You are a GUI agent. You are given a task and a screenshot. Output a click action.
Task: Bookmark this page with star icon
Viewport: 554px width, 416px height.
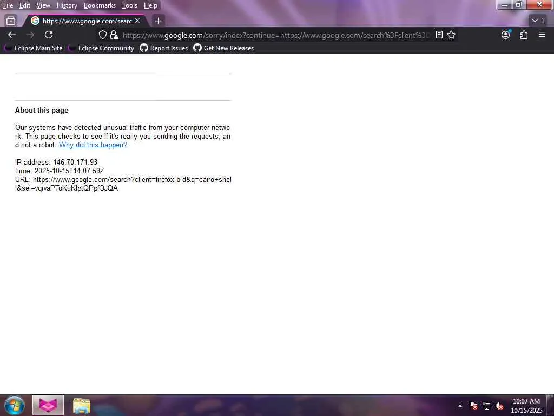click(x=451, y=35)
